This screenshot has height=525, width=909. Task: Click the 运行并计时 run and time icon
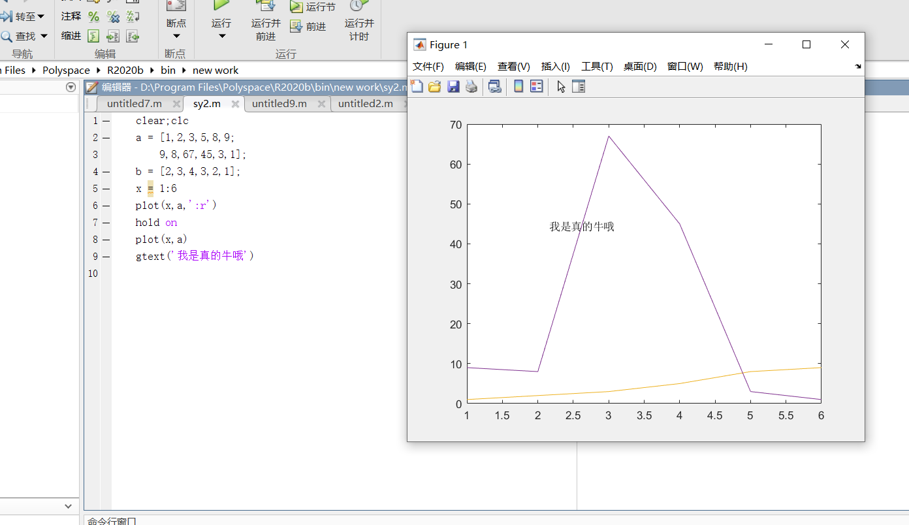point(359,6)
